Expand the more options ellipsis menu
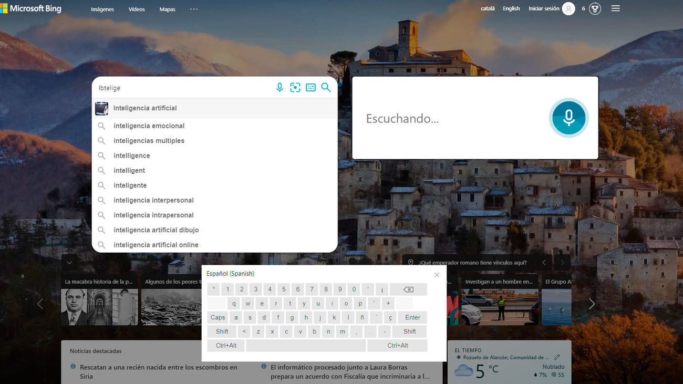The width and height of the screenshot is (683, 384). coord(194,9)
